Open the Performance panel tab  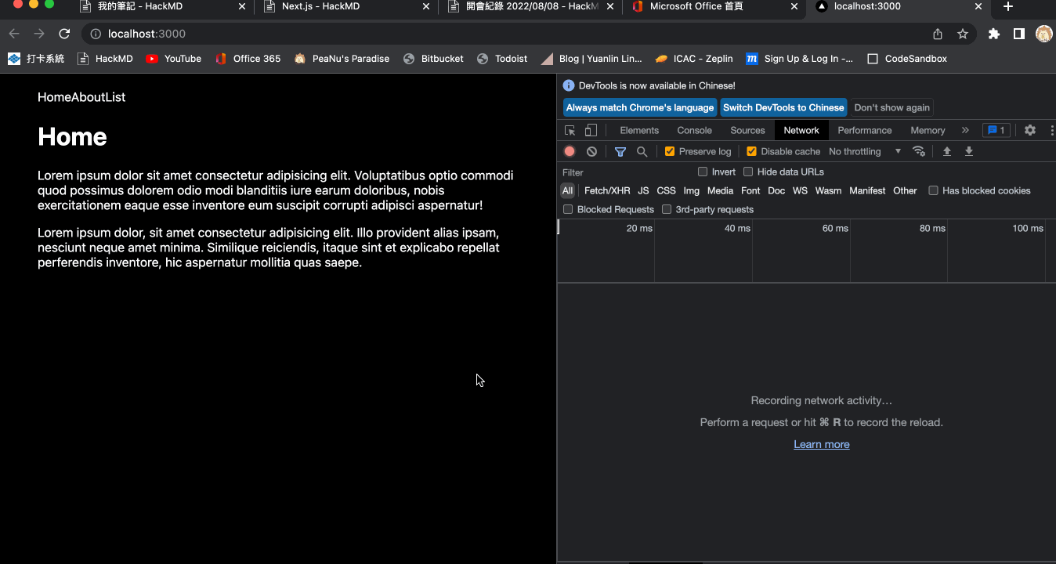click(864, 130)
